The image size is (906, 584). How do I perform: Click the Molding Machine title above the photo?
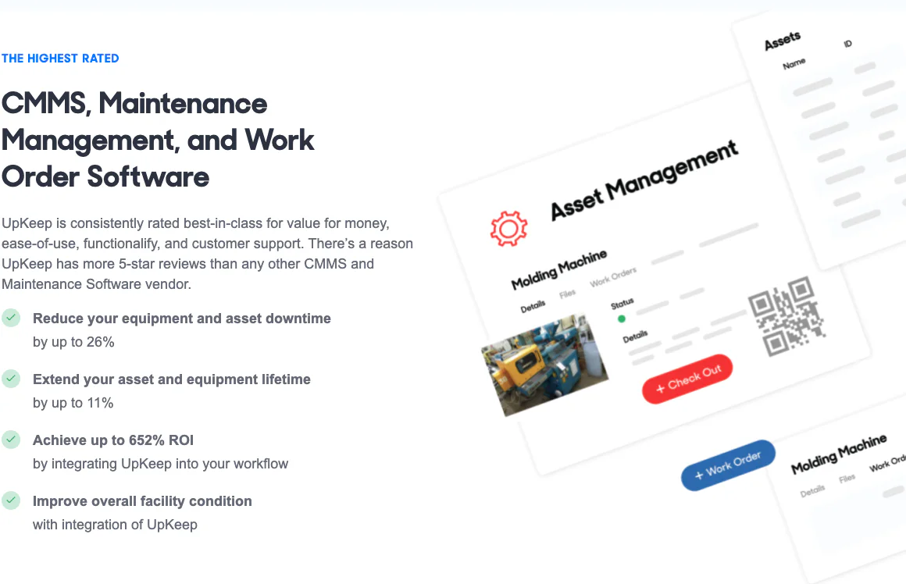[558, 270]
